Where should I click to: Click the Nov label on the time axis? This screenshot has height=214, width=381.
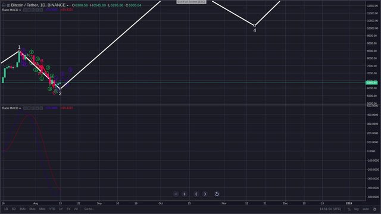click(224, 203)
